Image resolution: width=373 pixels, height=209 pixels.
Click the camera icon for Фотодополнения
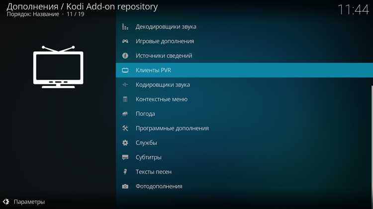(x=125, y=187)
